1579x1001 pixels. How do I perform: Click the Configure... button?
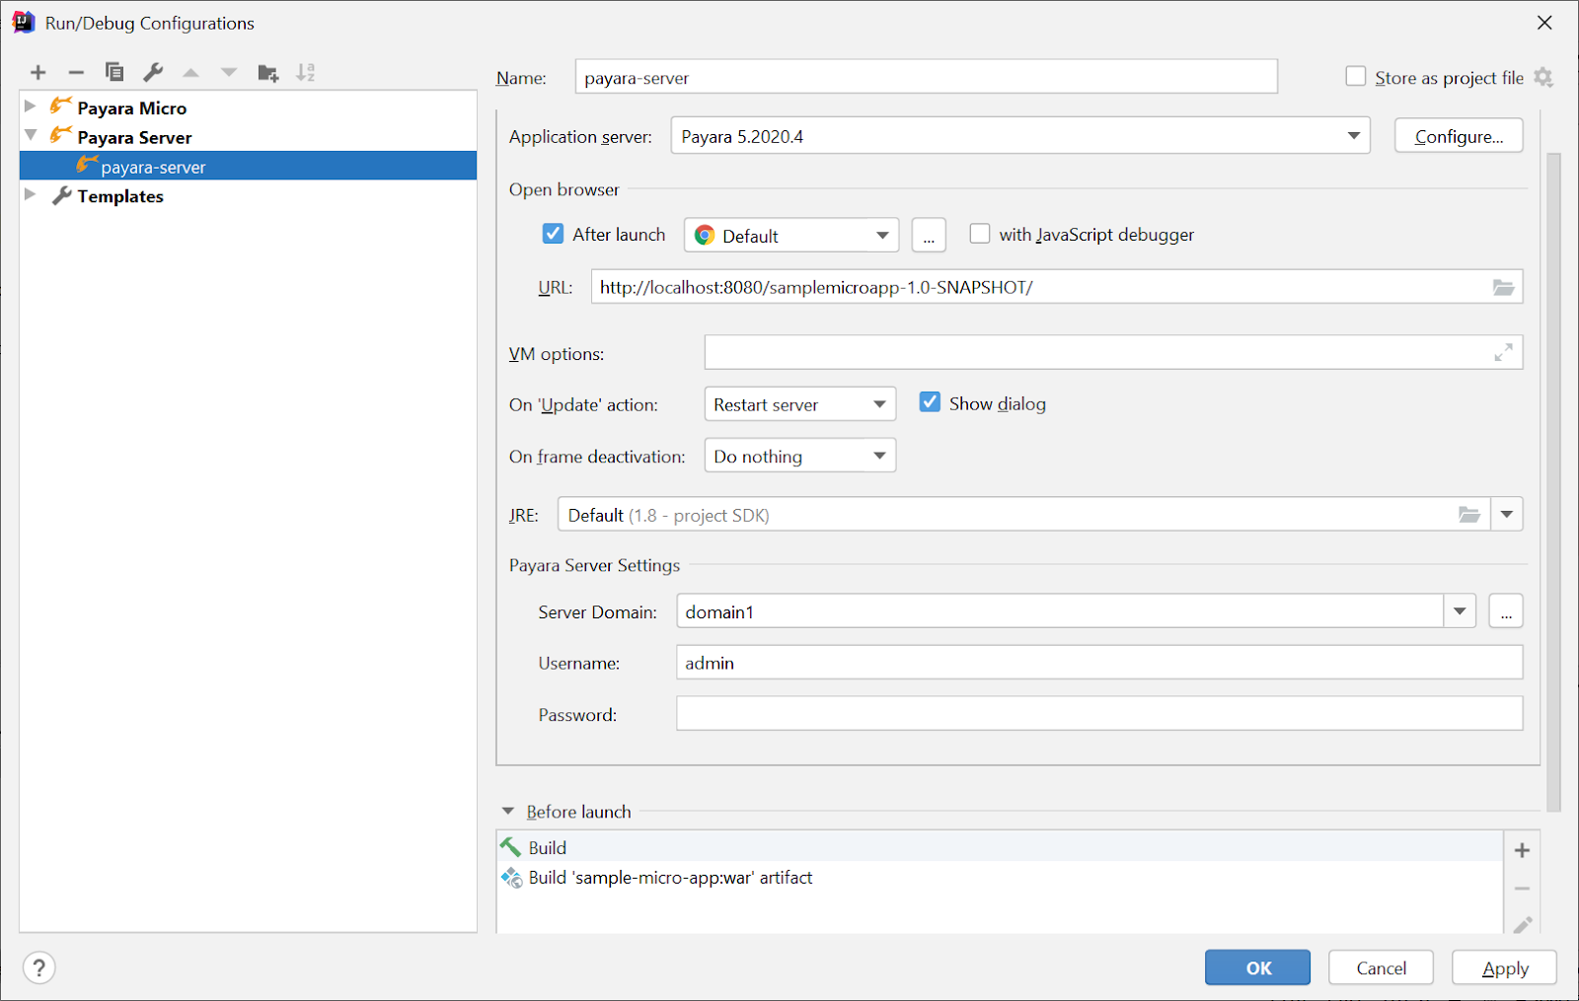click(x=1458, y=136)
